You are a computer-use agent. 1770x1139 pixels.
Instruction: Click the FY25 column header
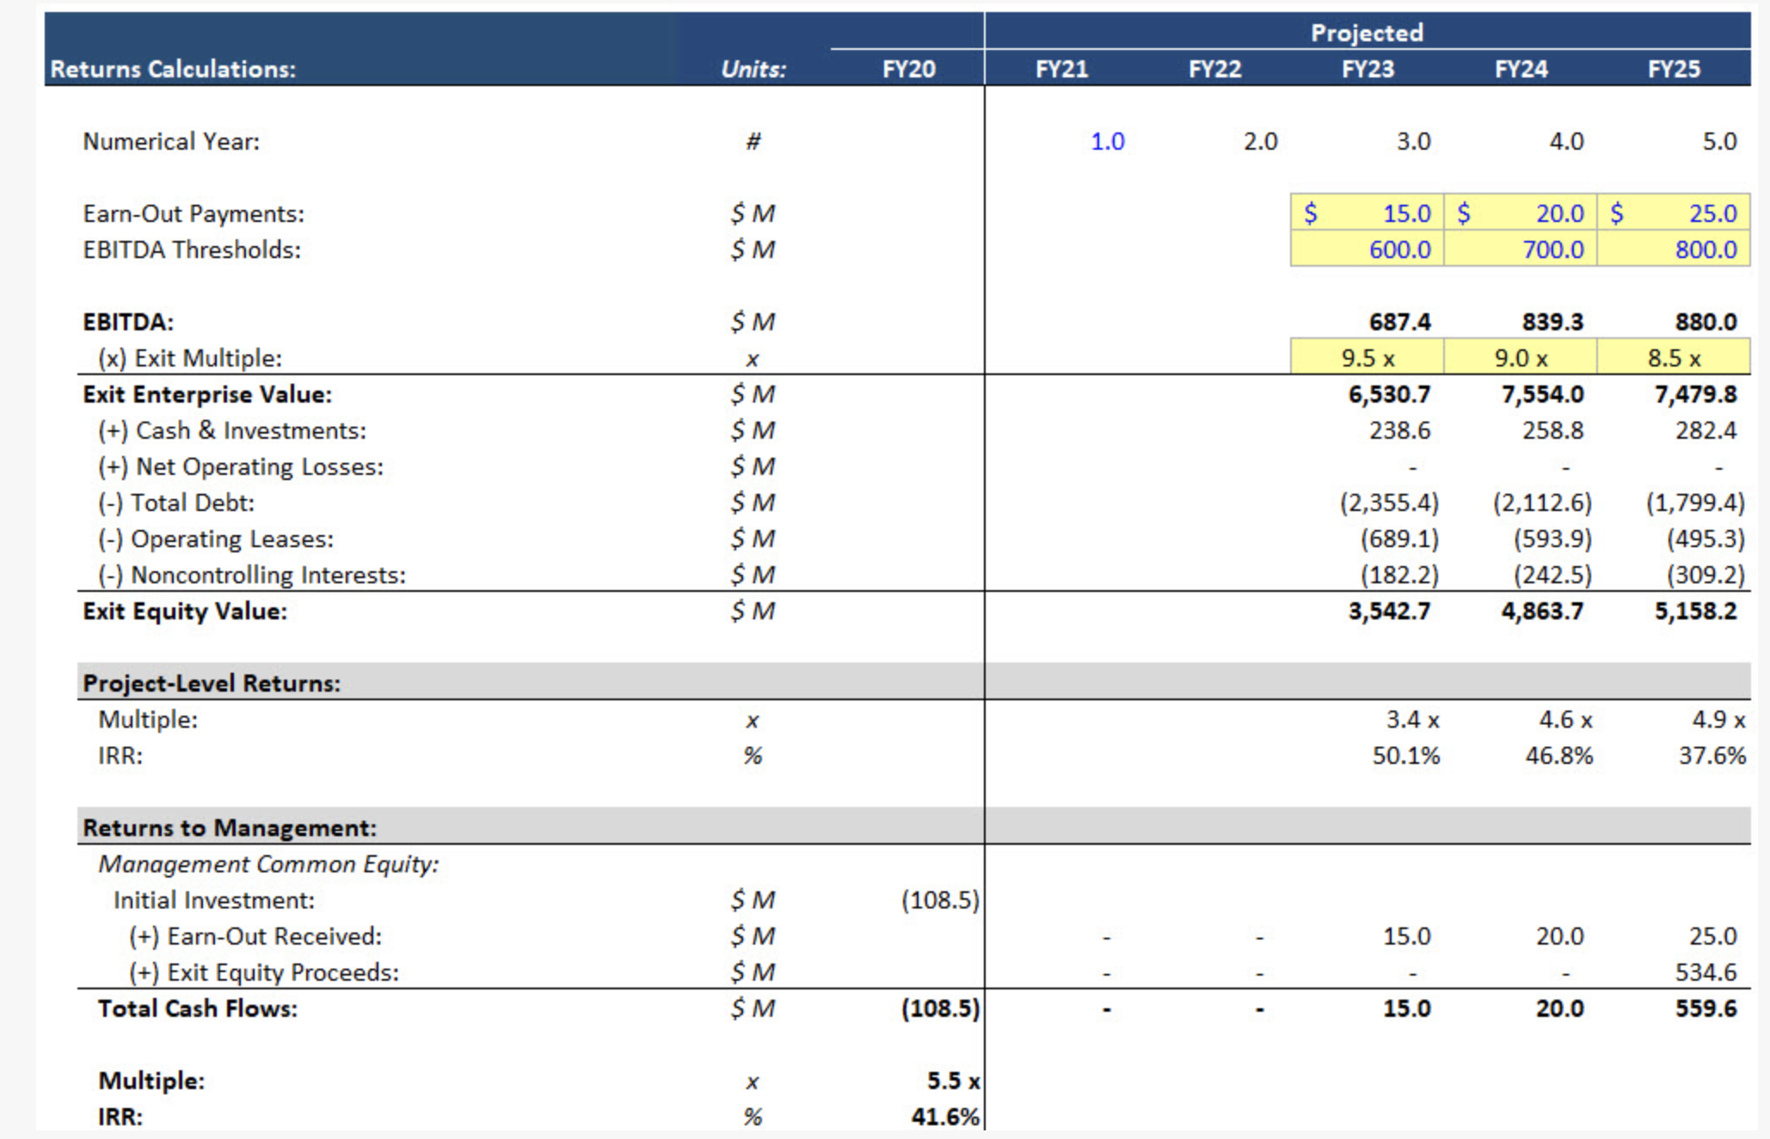(x=1674, y=69)
